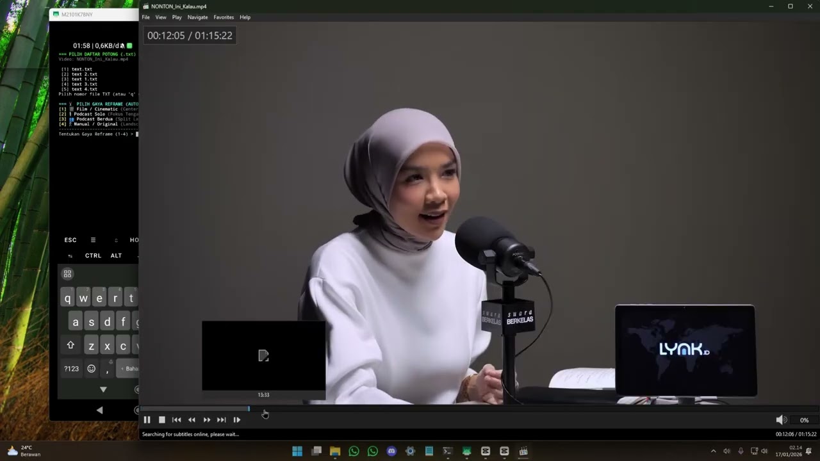Open the Navigate menu
The height and width of the screenshot is (461, 820).
click(x=197, y=17)
